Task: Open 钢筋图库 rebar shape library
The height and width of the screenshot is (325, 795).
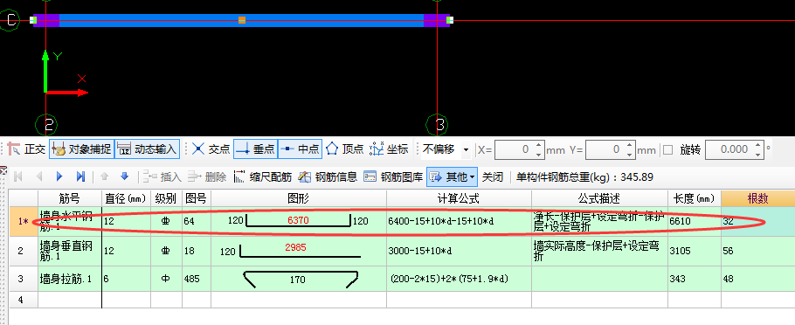Action: (x=393, y=176)
